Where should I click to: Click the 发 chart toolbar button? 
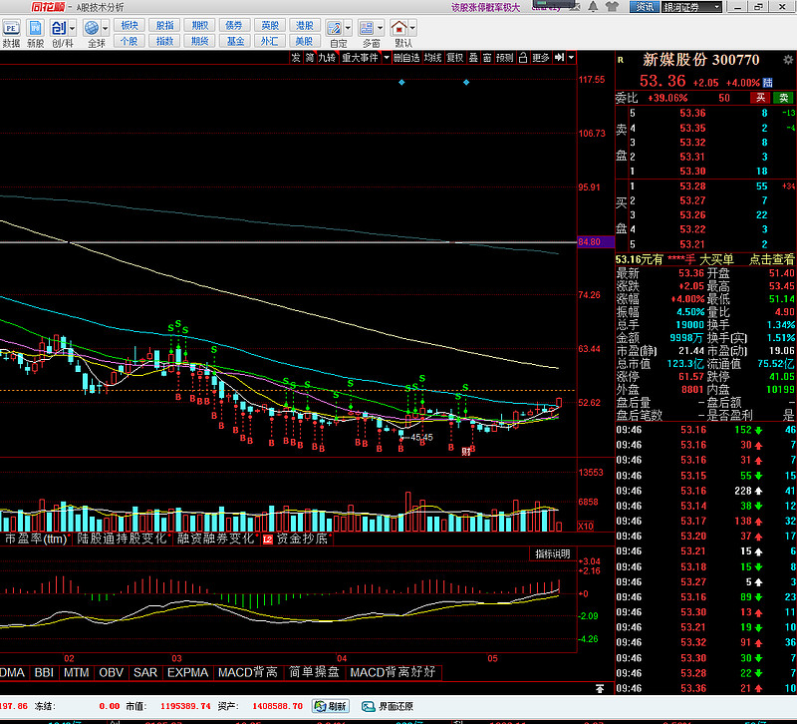click(x=296, y=58)
